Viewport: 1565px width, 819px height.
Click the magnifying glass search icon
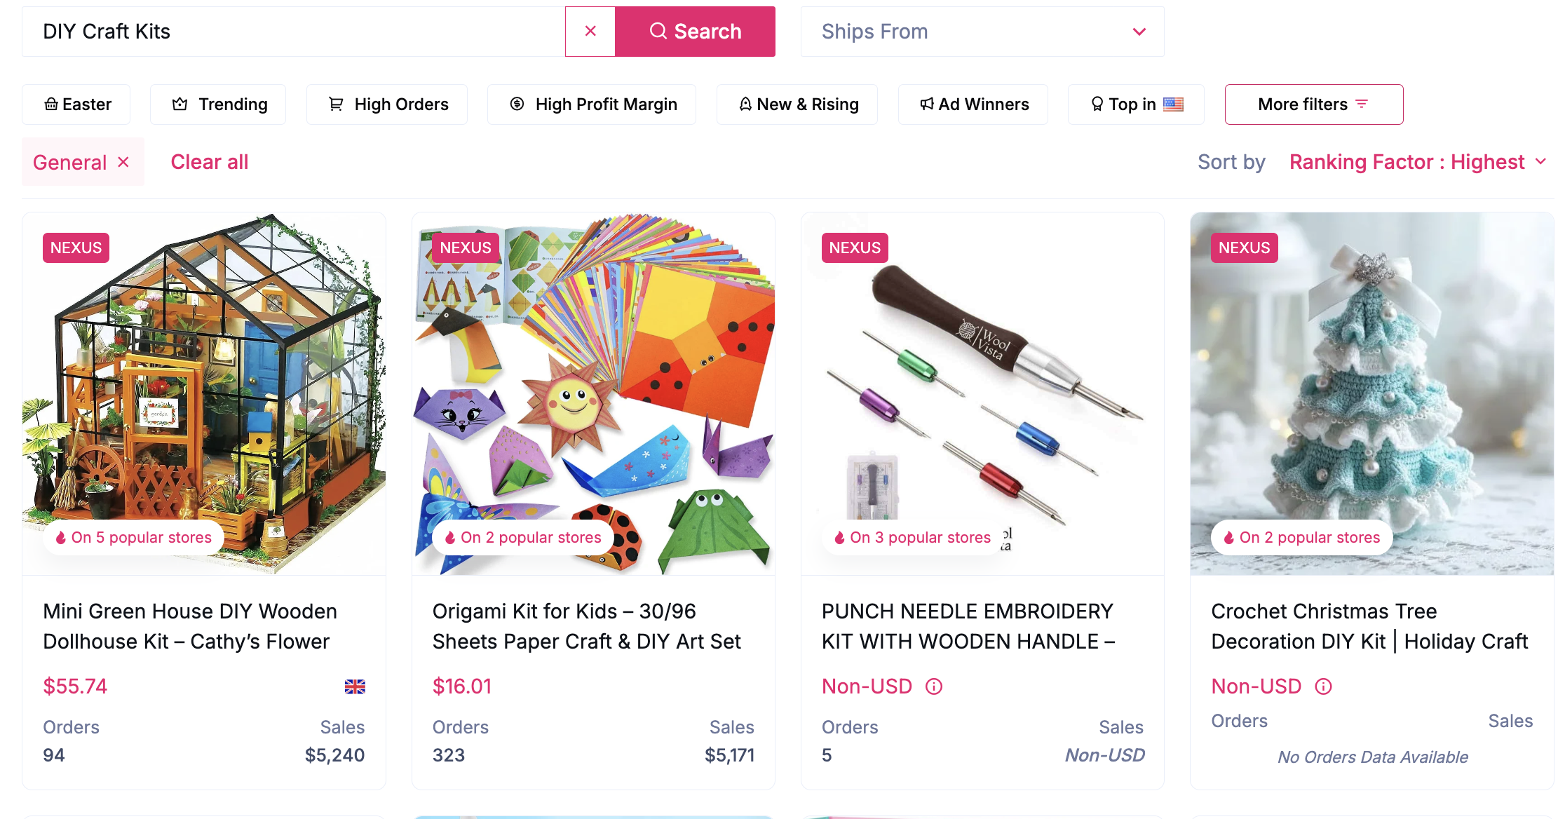658,31
